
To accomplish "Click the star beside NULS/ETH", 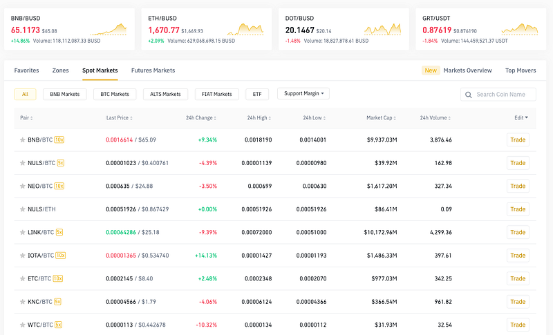I will pos(23,209).
